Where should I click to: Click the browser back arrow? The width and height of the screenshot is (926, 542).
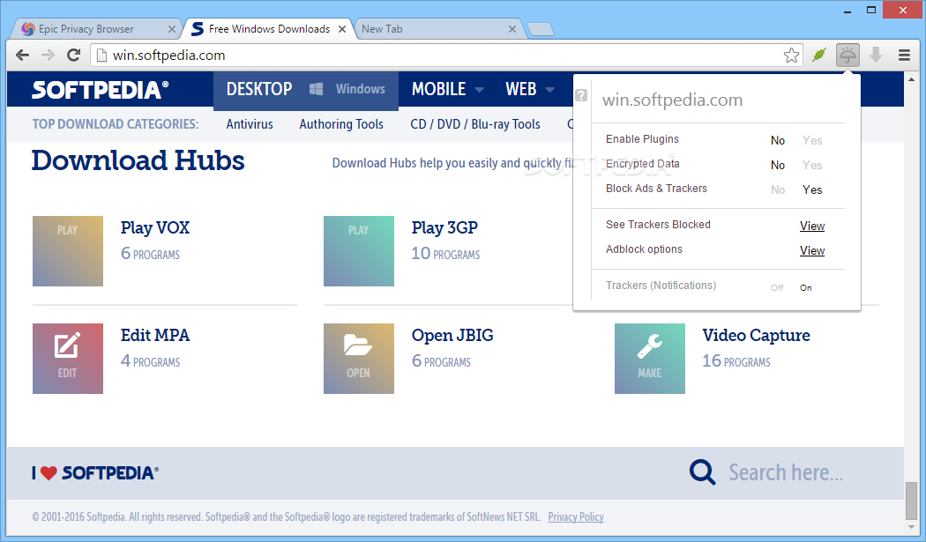click(22, 56)
